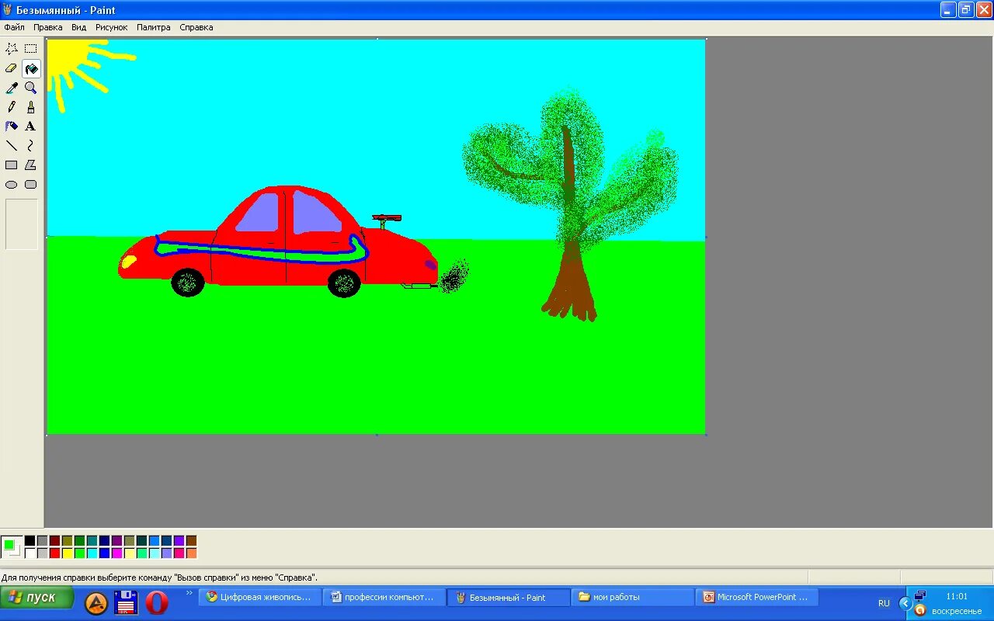Choose the Fill With Color bucket tool
Screen dimensions: 994x621
pos(31,68)
